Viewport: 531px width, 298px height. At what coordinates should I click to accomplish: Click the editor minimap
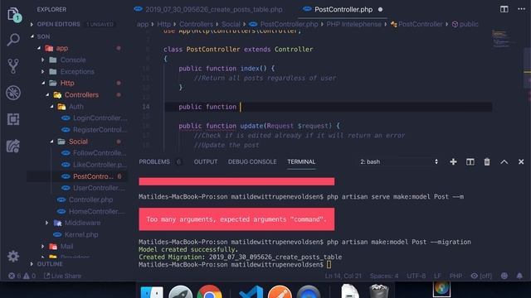pos(503,39)
